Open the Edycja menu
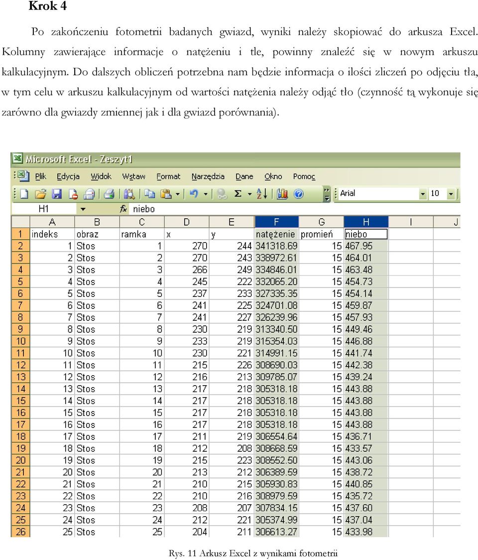 pyautogui.click(x=68, y=176)
